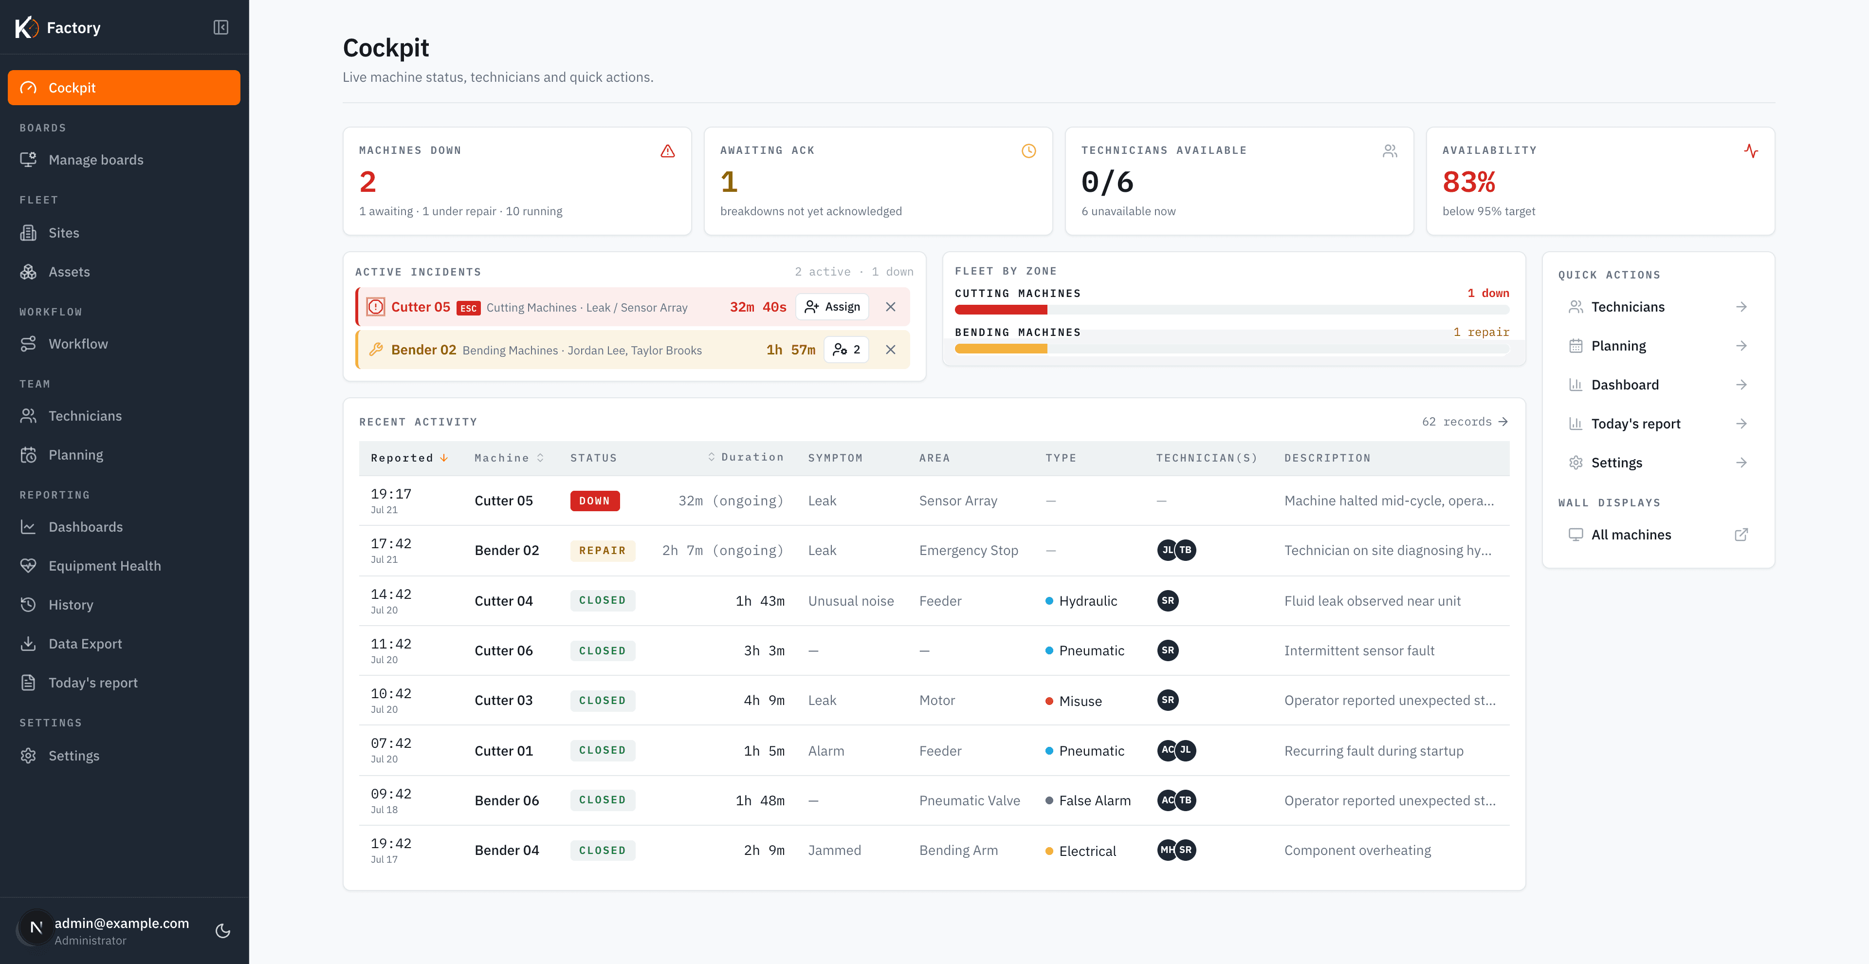The image size is (1869, 964).
Task: Open the Cutter 04 activity row
Action: [x=934, y=600]
